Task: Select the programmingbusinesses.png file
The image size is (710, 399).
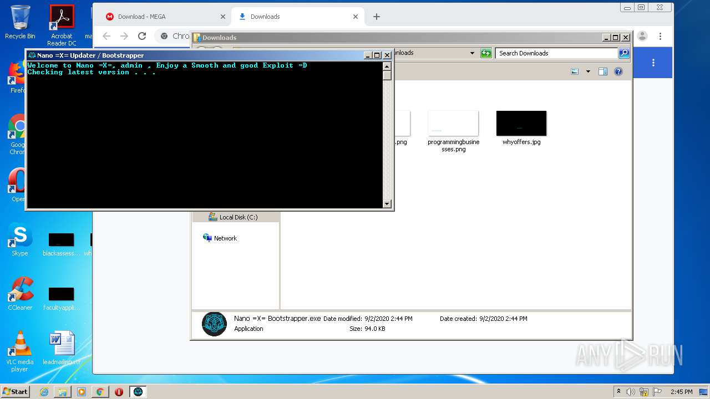Action: click(453, 131)
